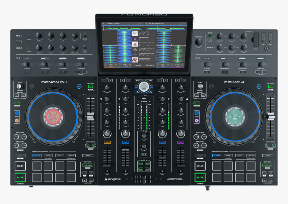Hold the left deck Shift button
Image resolution: width=288 pixels, height=204 pixels.
pos(88,156)
